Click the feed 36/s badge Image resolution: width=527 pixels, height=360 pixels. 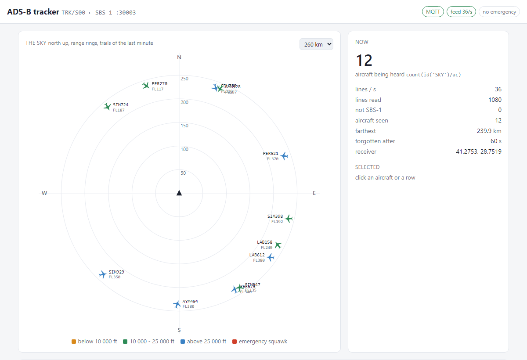click(x=462, y=12)
